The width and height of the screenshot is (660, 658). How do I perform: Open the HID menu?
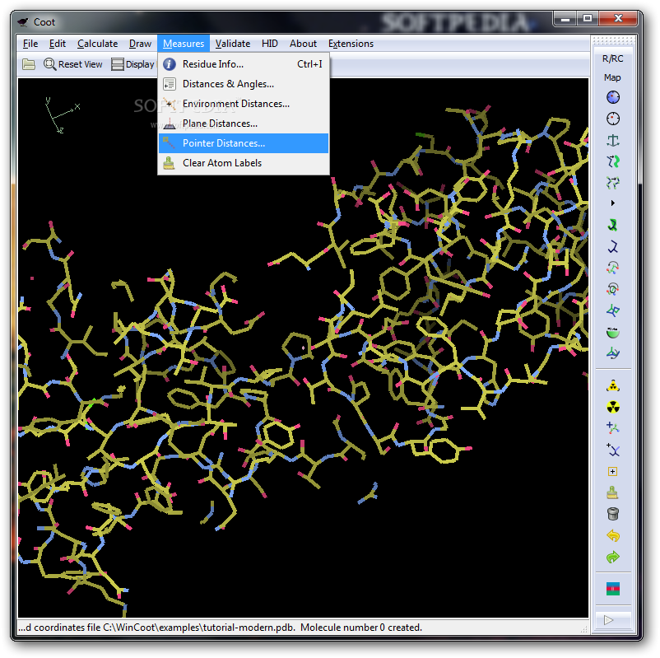coord(270,44)
